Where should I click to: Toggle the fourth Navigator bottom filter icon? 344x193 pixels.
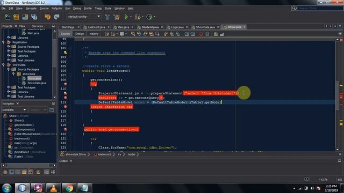24,172
